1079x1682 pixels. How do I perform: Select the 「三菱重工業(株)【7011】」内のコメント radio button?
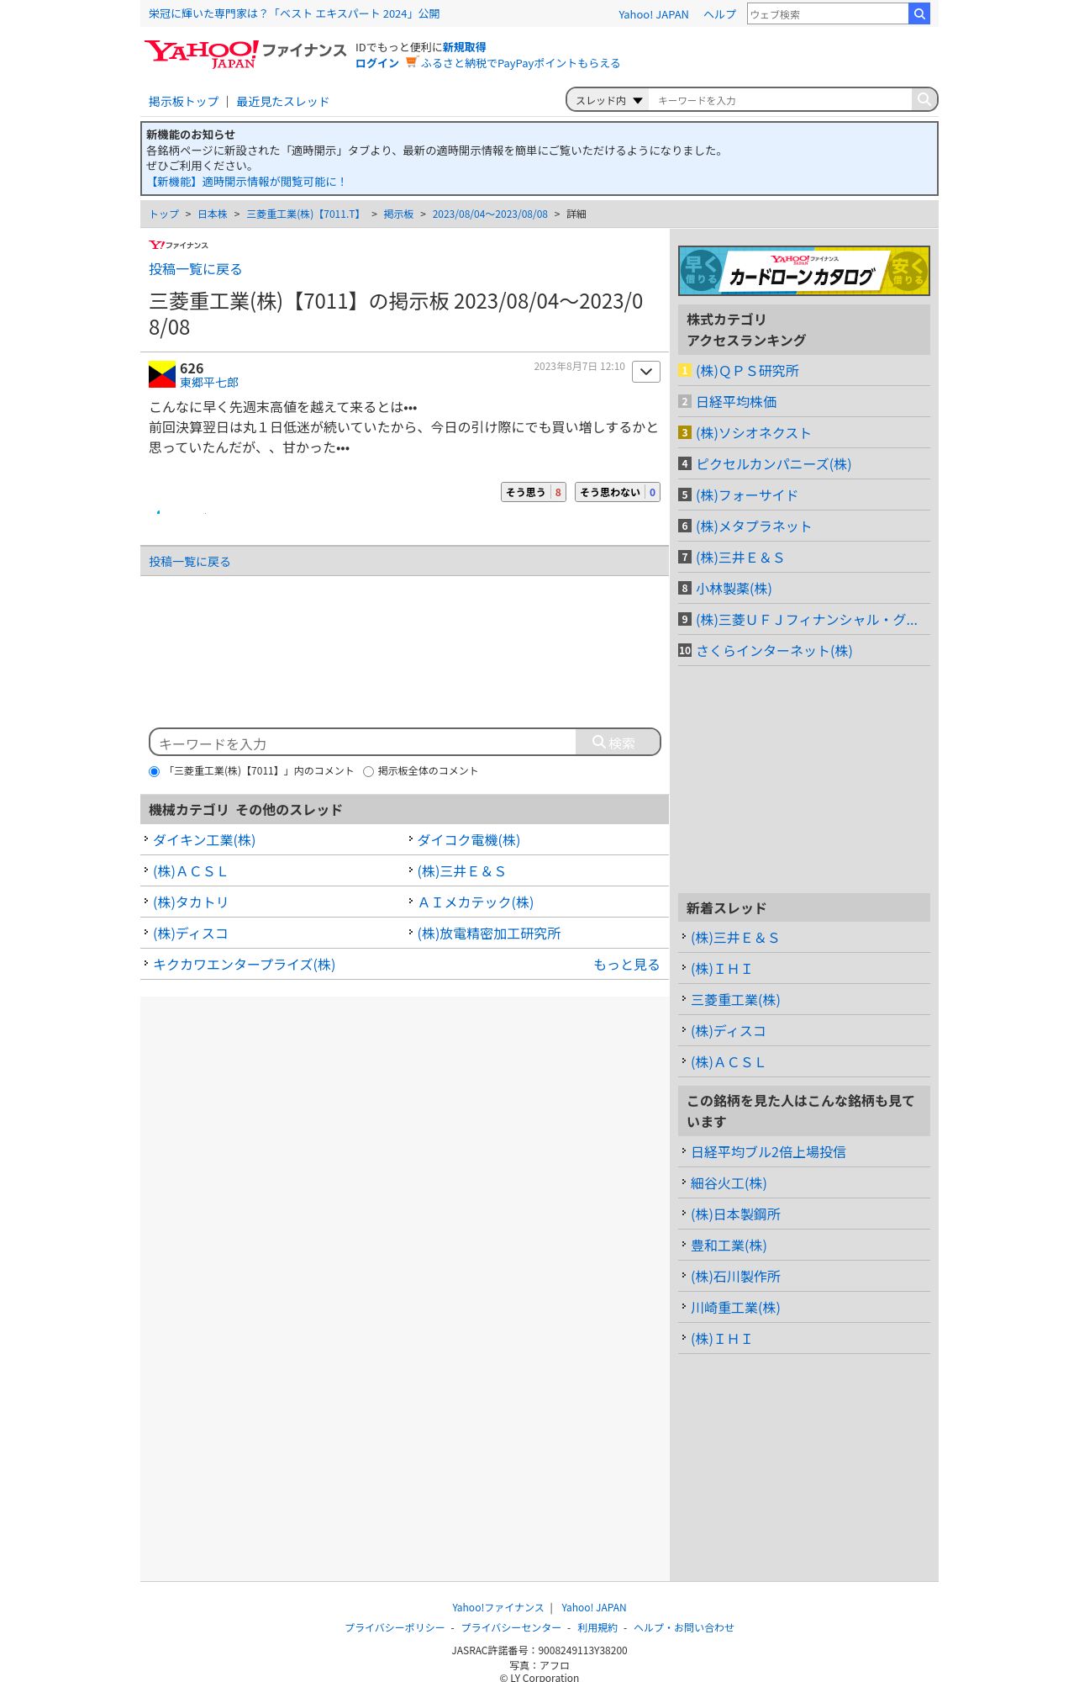pos(154,771)
